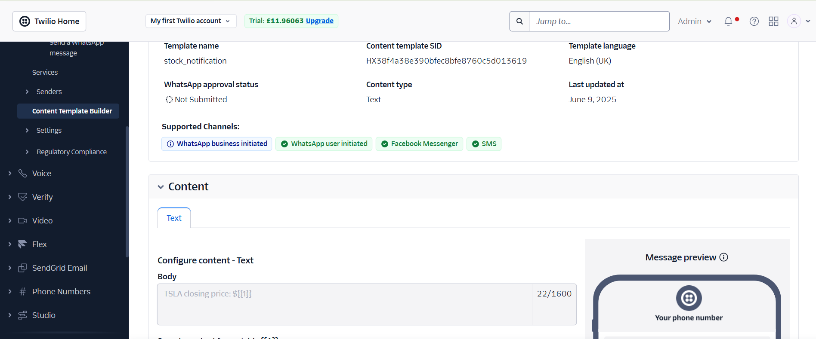The height and width of the screenshot is (339, 816).
Task: Open the account switcher dropdown
Action: point(191,21)
